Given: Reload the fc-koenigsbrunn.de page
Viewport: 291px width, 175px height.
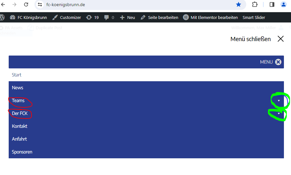Looking at the screenshot, I should point(26,4).
